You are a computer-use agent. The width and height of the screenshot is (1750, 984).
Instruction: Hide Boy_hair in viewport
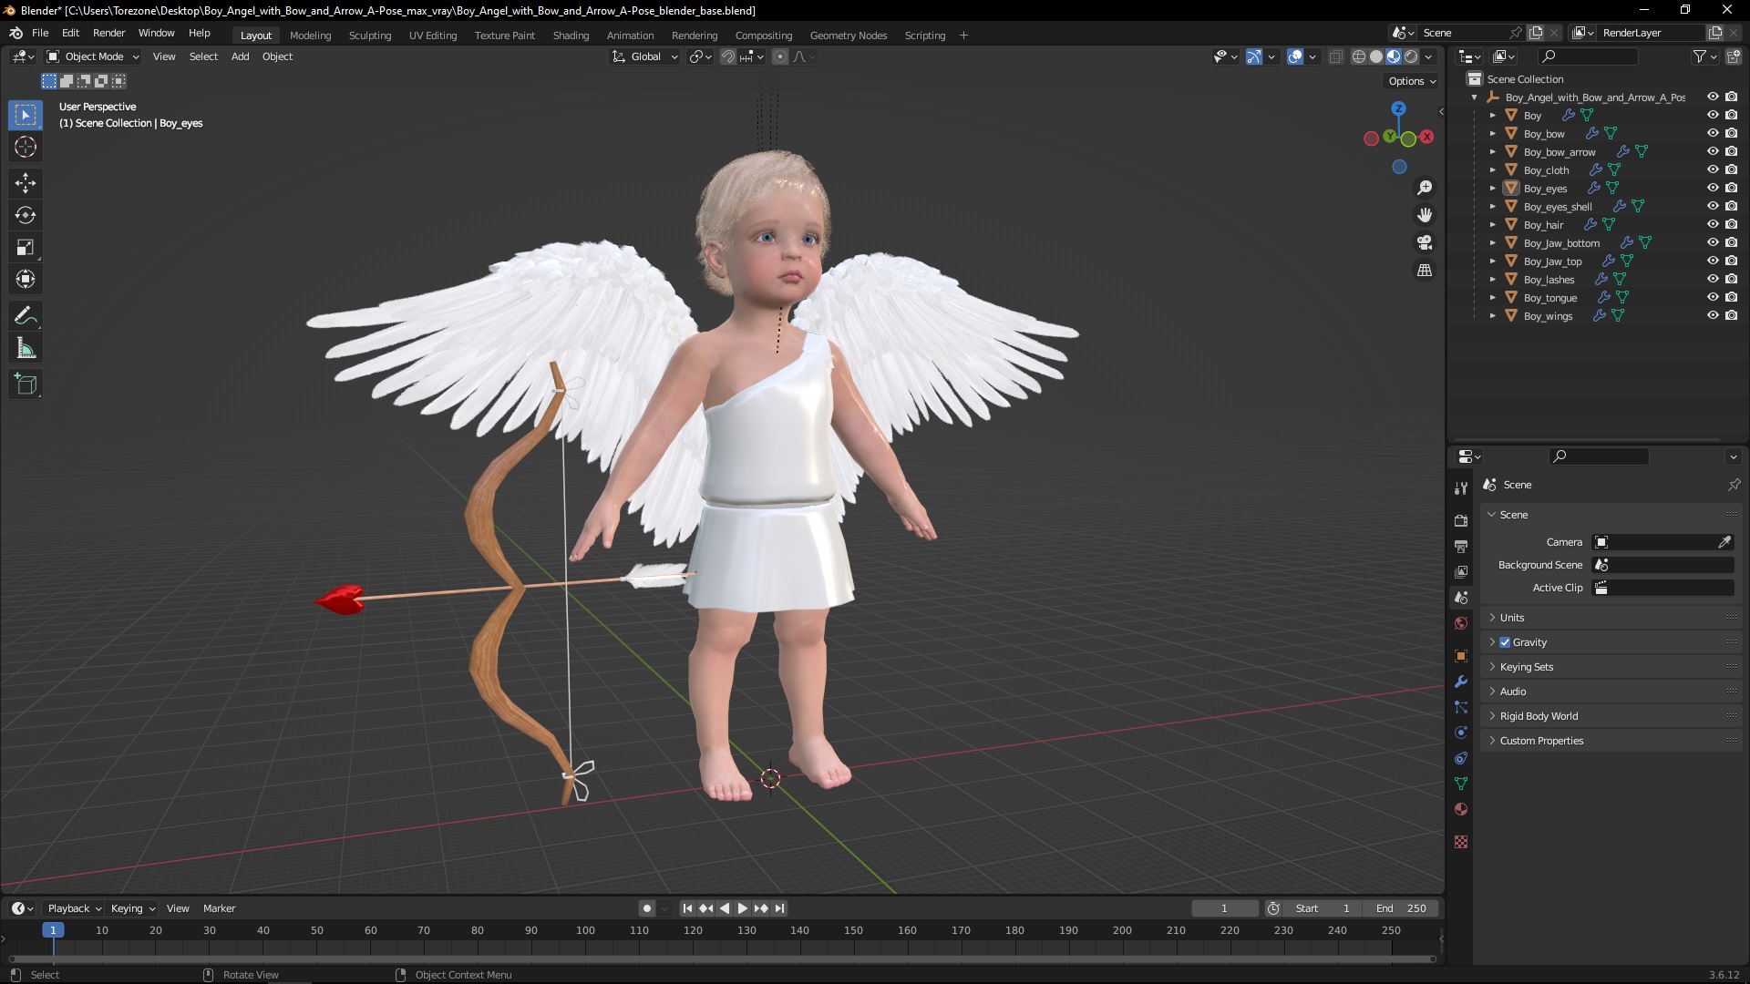tap(1713, 224)
